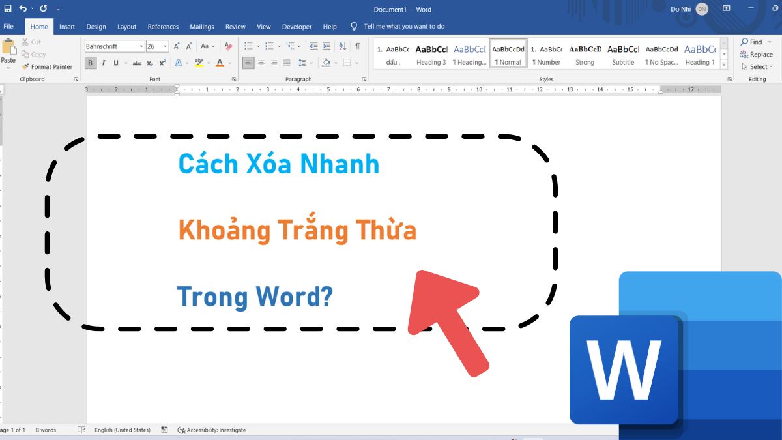The height and width of the screenshot is (440, 782).
Task: Decrease font size with Shrink Font
Action: pyautogui.click(x=188, y=46)
